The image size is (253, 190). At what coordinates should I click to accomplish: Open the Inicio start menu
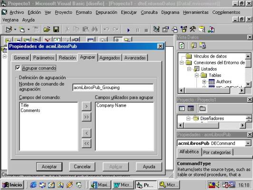pyautogui.click(x=12, y=185)
